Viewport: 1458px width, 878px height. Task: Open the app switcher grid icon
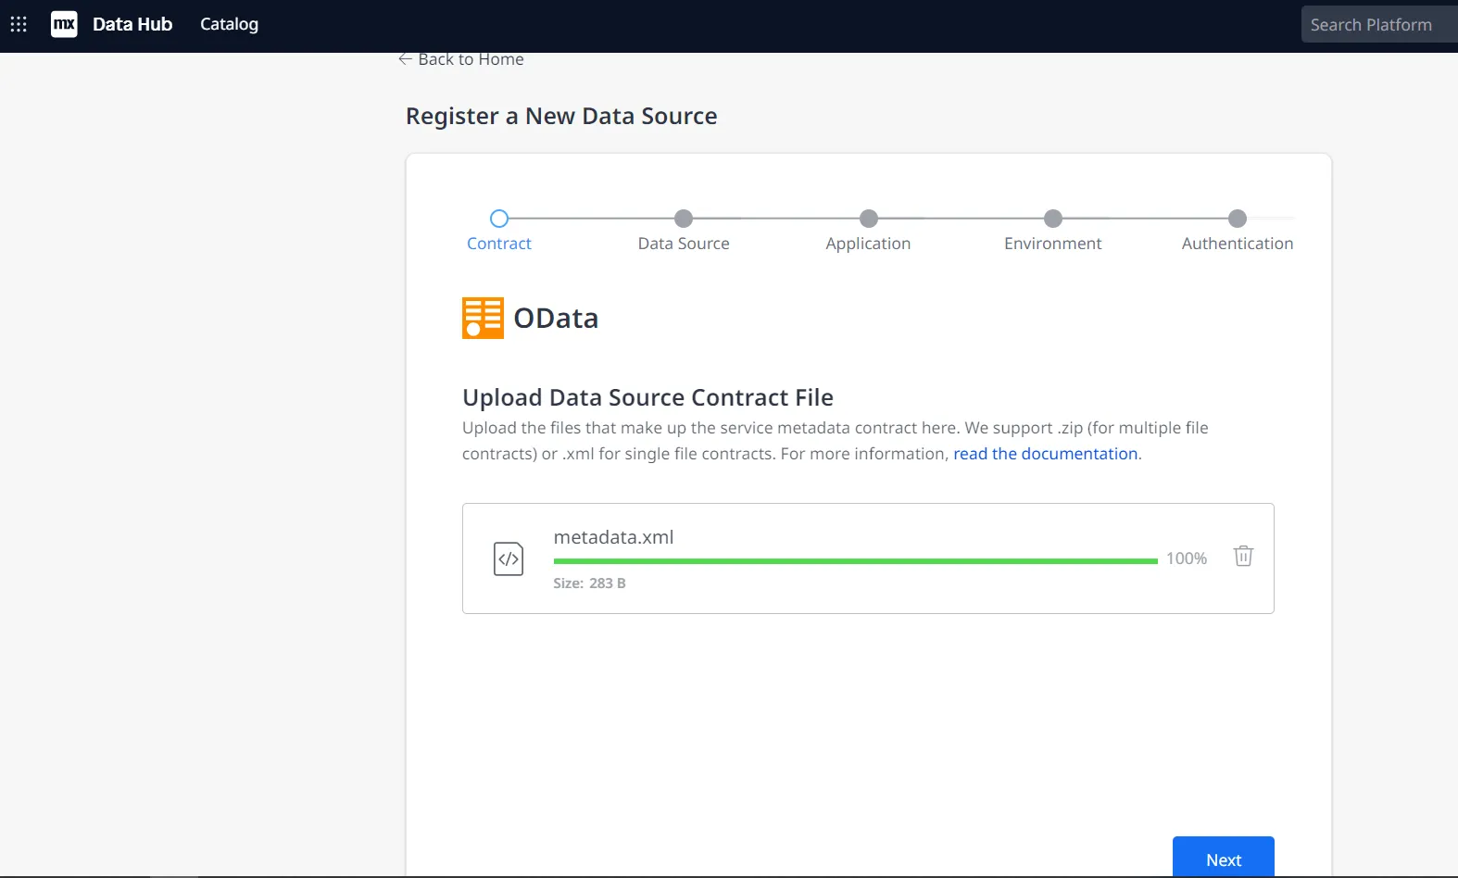click(x=19, y=24)
